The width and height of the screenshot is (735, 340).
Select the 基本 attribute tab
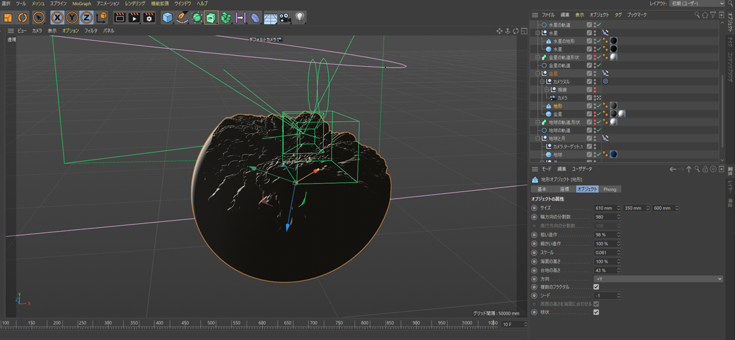click(x=542, y=189)
